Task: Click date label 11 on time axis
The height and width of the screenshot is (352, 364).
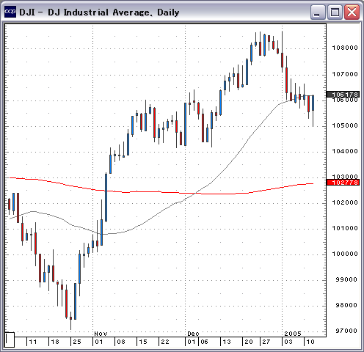Action: pos(33,342)
